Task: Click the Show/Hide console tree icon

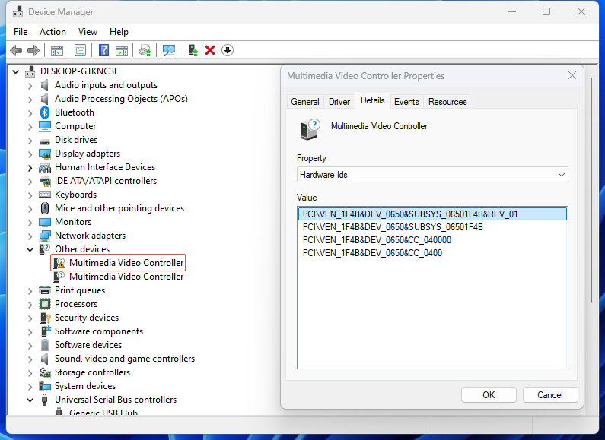Action: point(56,50)
